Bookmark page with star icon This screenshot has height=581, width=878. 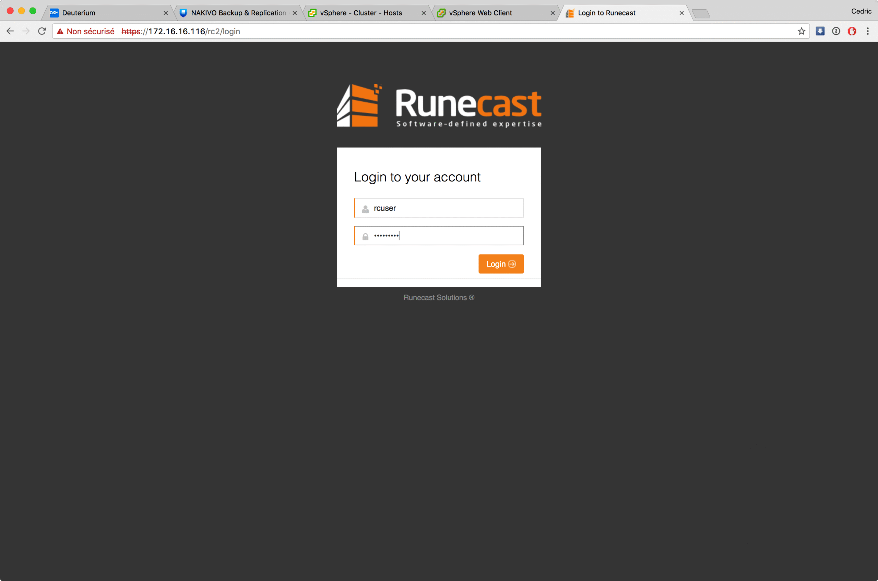[x=801, y=31]
